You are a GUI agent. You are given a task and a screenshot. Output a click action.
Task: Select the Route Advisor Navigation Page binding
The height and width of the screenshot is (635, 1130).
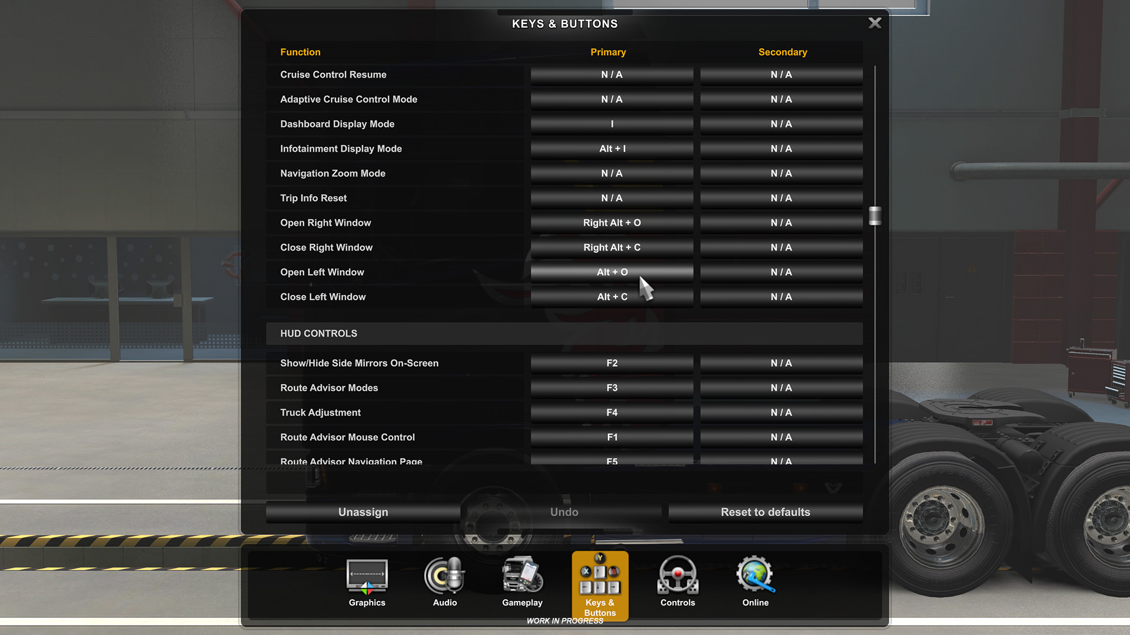[611, 462]
